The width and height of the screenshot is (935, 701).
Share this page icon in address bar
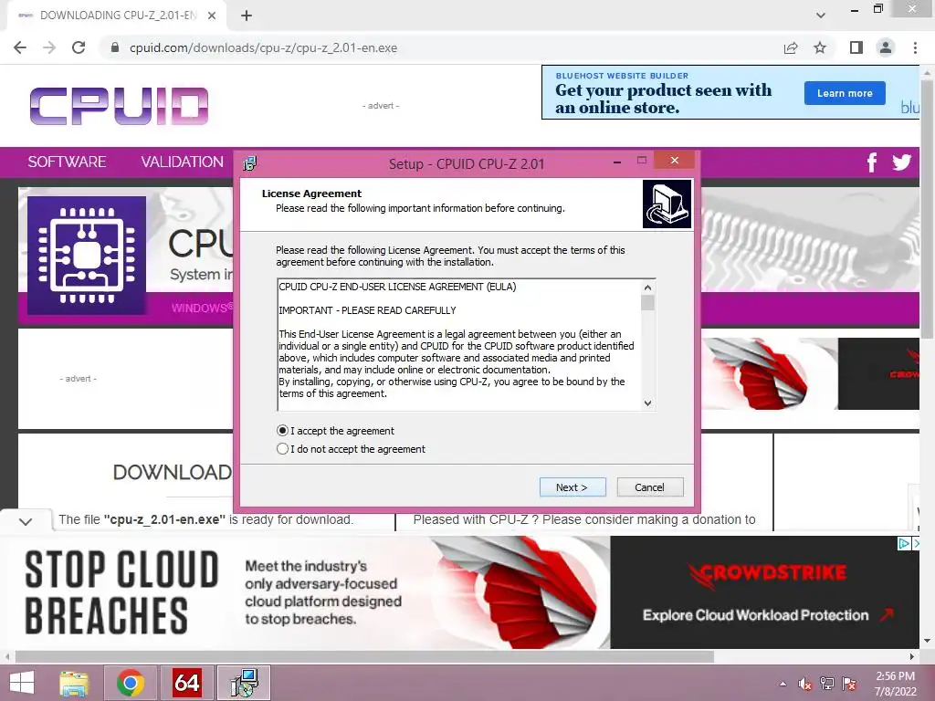(x=791, y=47)
